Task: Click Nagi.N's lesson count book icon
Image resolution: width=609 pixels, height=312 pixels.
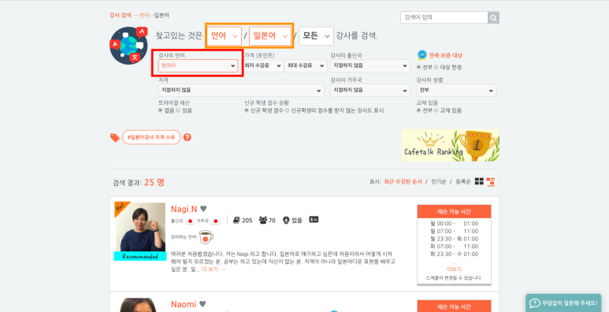Action: (x=236, y=221)
